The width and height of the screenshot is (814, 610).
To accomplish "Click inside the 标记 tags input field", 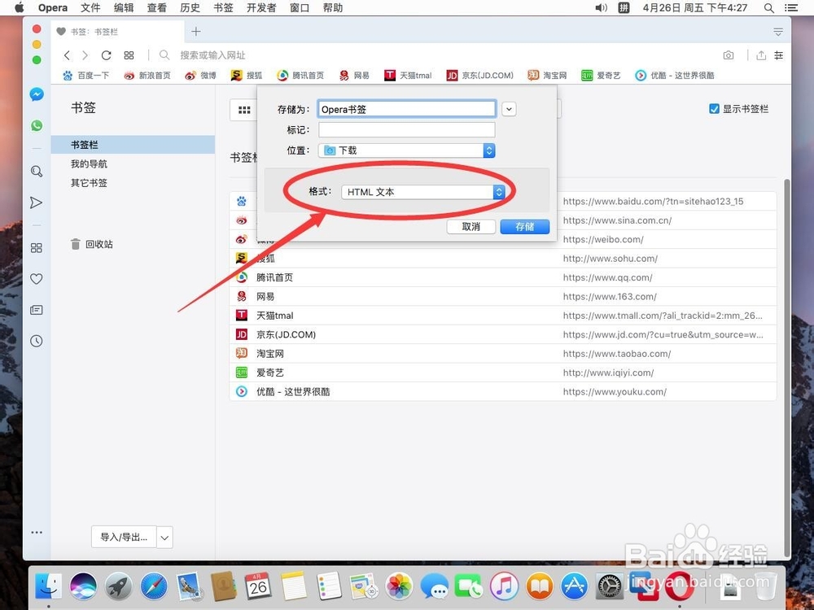I will 406,129.
